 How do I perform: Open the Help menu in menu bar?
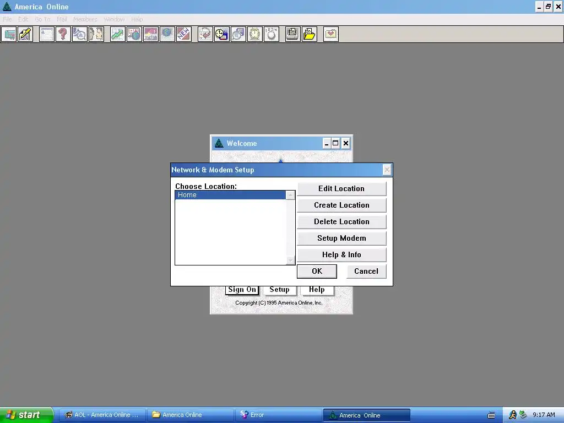pos(137,19)
